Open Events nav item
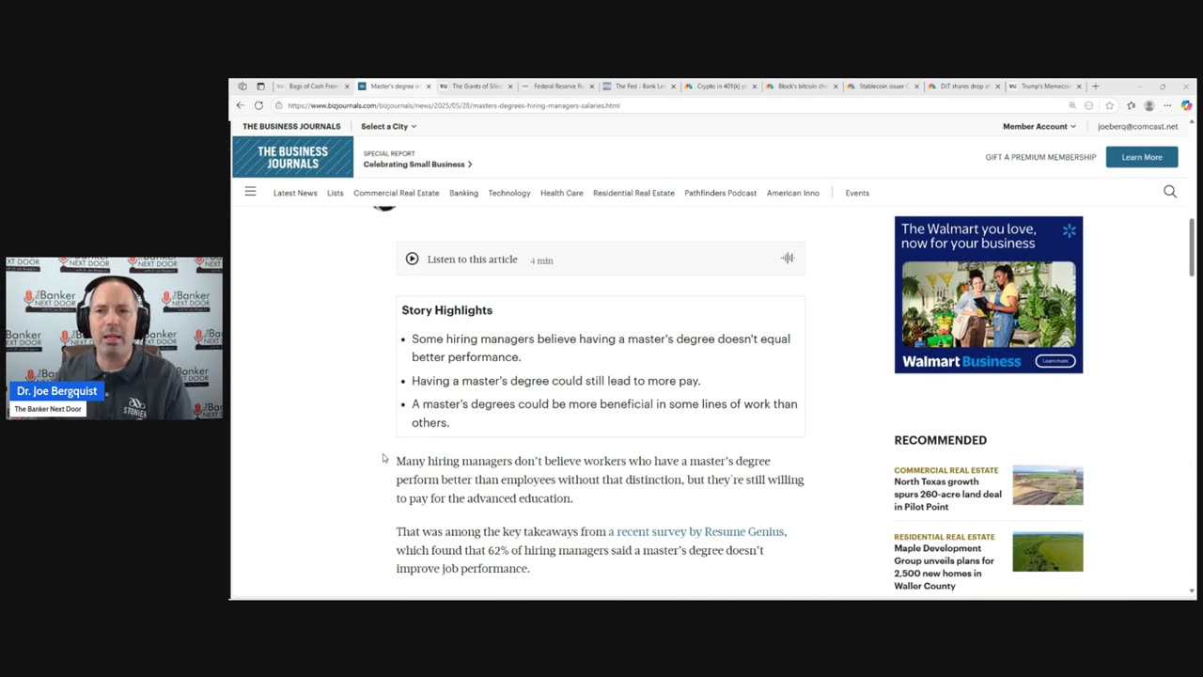The height and width of the screenshot is (677, 1203). point(857,193)
